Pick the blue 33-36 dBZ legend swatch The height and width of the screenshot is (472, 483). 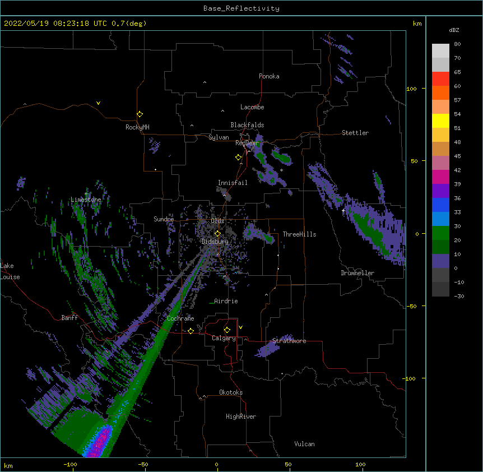(440, 205)
